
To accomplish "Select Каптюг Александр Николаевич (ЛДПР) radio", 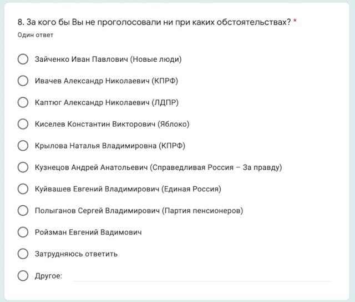I will click(23, 102).
